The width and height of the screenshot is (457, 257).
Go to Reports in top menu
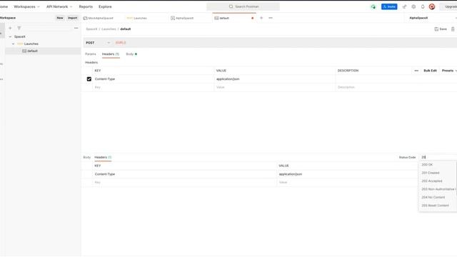pos(86,6)
